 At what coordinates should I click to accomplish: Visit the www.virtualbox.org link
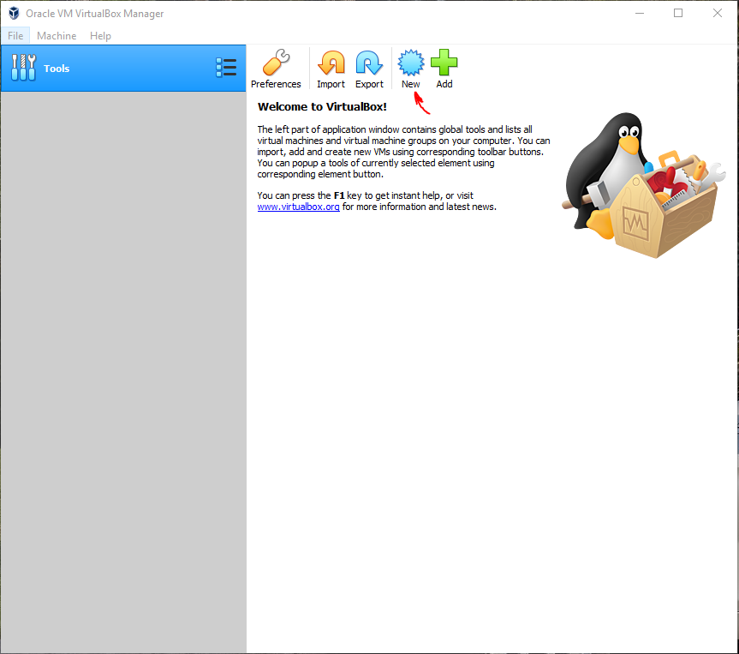(298, 207)
